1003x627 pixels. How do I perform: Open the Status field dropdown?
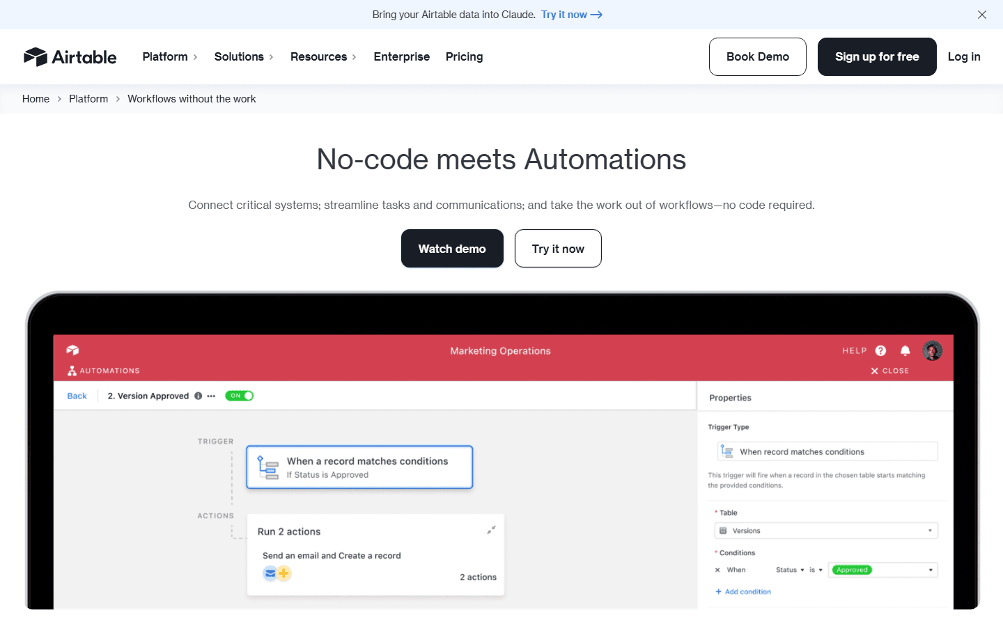coord(790,570)
